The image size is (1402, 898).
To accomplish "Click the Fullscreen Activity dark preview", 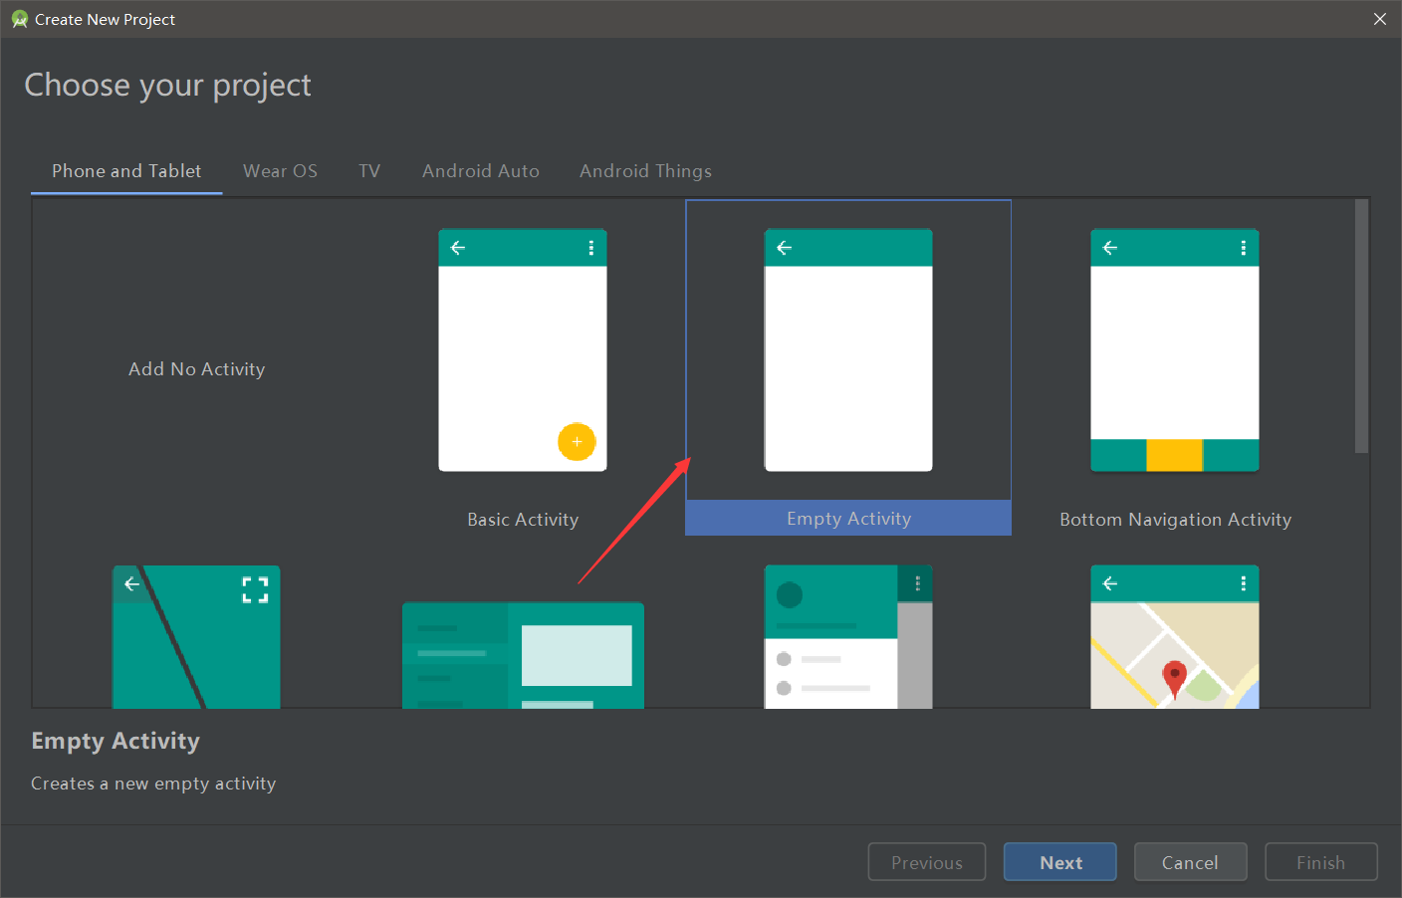I will point(196,637).
